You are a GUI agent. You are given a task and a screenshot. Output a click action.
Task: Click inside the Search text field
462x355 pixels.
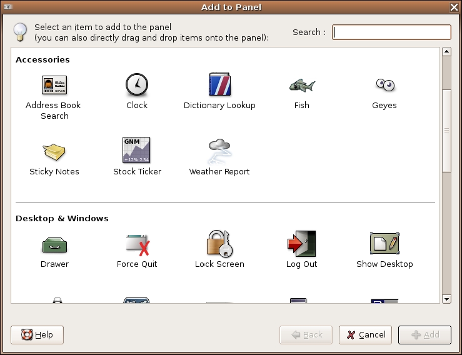click(391, 32)
